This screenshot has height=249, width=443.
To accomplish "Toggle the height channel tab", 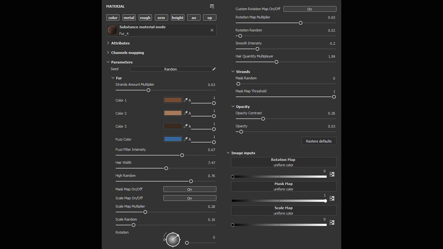I will point(177,18).
